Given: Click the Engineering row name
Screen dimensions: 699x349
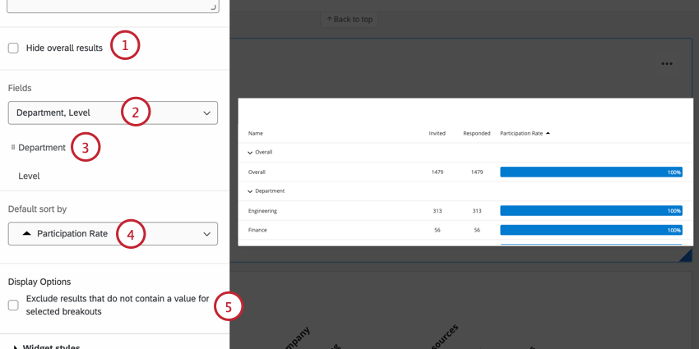Looking at the screenshot, I should click(x=262, y=210).
